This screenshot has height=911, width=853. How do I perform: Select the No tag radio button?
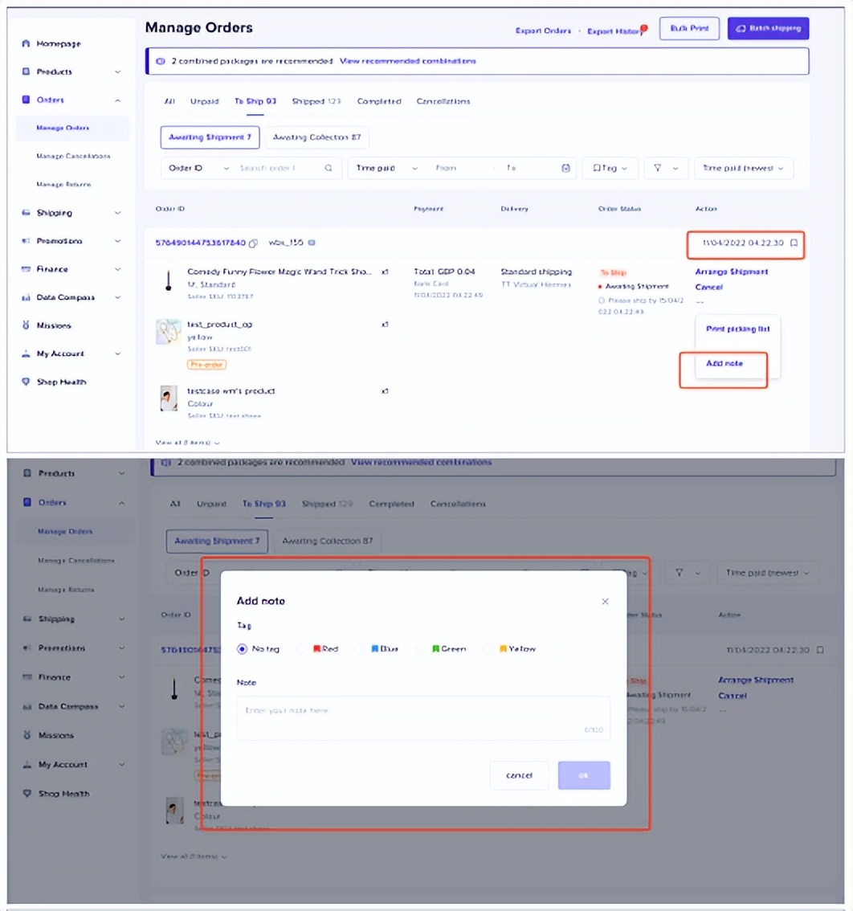(242, 649)
